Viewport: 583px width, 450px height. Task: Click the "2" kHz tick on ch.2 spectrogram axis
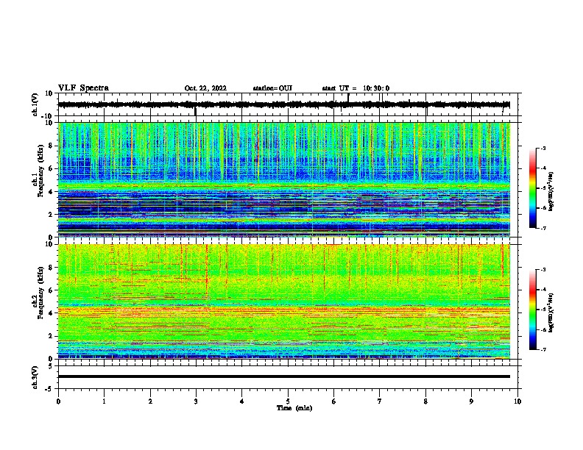click(x=51, y=336)
